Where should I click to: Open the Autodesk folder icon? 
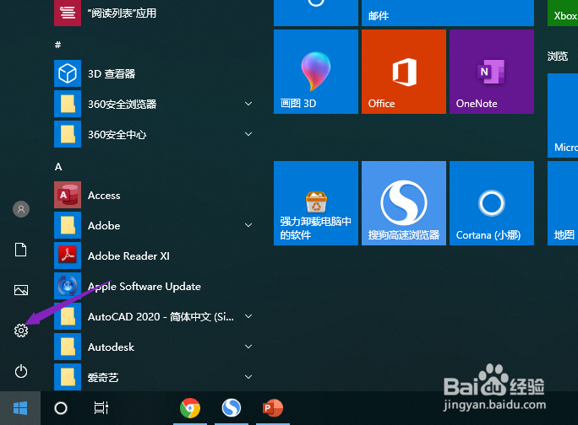click(x=68, y=347)
